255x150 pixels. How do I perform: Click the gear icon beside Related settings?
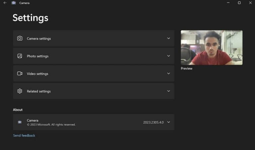[20, 91]
